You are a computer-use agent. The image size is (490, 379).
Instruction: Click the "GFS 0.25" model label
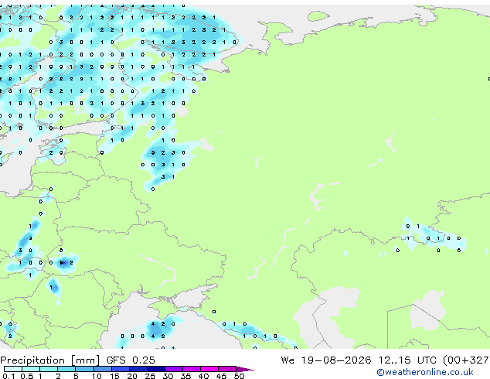pos(131,360)
